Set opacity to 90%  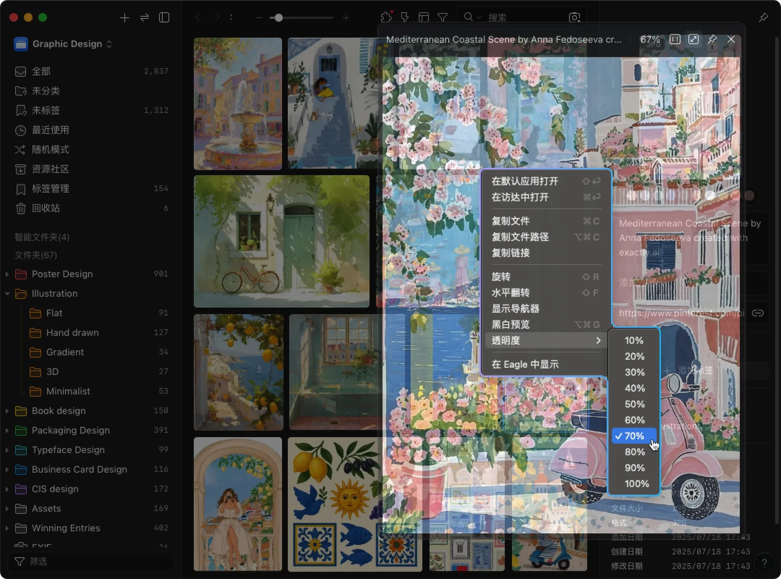tap(634, 468)
